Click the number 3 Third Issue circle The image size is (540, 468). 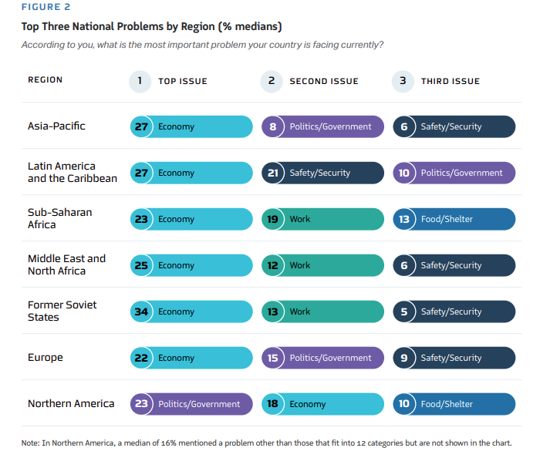click(403, 81)
